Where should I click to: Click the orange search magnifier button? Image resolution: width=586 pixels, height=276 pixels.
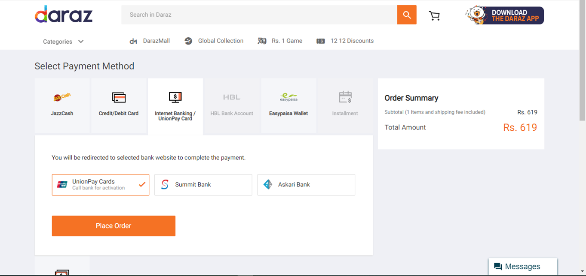407,15
